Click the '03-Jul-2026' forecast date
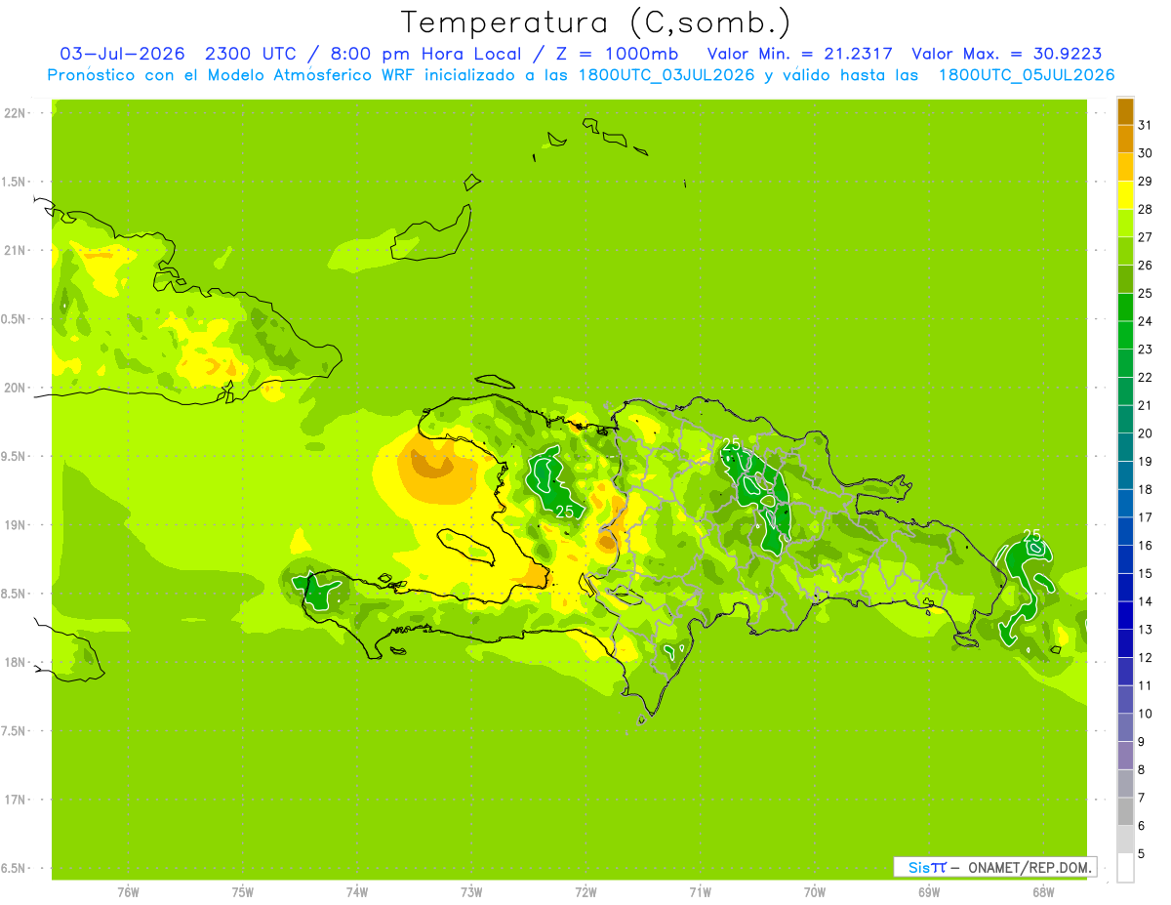1171x905 pixels. (x=122, y=54)
